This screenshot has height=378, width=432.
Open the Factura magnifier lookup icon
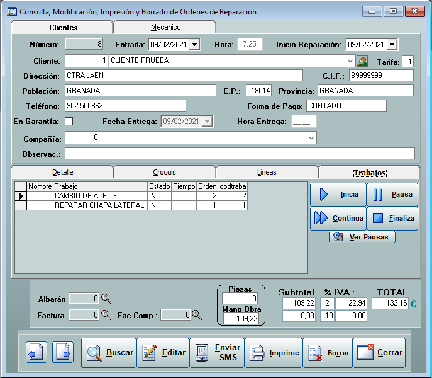(106, 315)
